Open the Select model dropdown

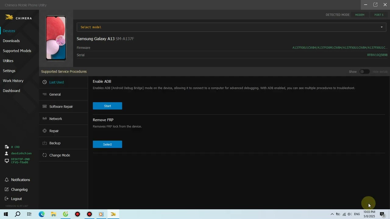pyautogui.click(x=231, y=27)
